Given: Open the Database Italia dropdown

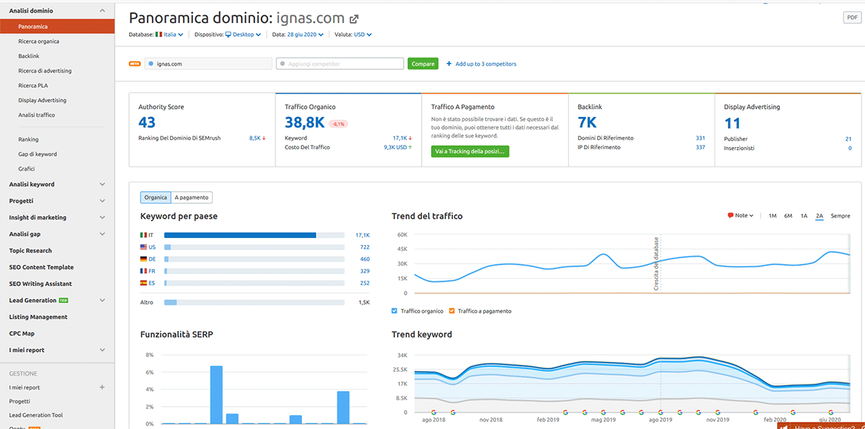Looking at the screenshot, I should [169, 34].
